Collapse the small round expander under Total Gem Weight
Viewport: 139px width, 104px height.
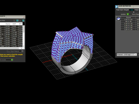(134, 12)
